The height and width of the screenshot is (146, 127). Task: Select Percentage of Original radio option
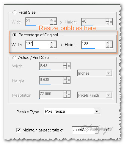point(15,35)
